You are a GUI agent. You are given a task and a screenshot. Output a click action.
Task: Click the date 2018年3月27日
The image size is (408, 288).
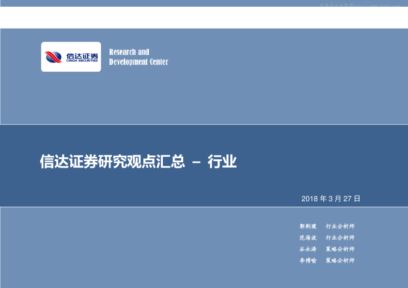click(330, 198)
